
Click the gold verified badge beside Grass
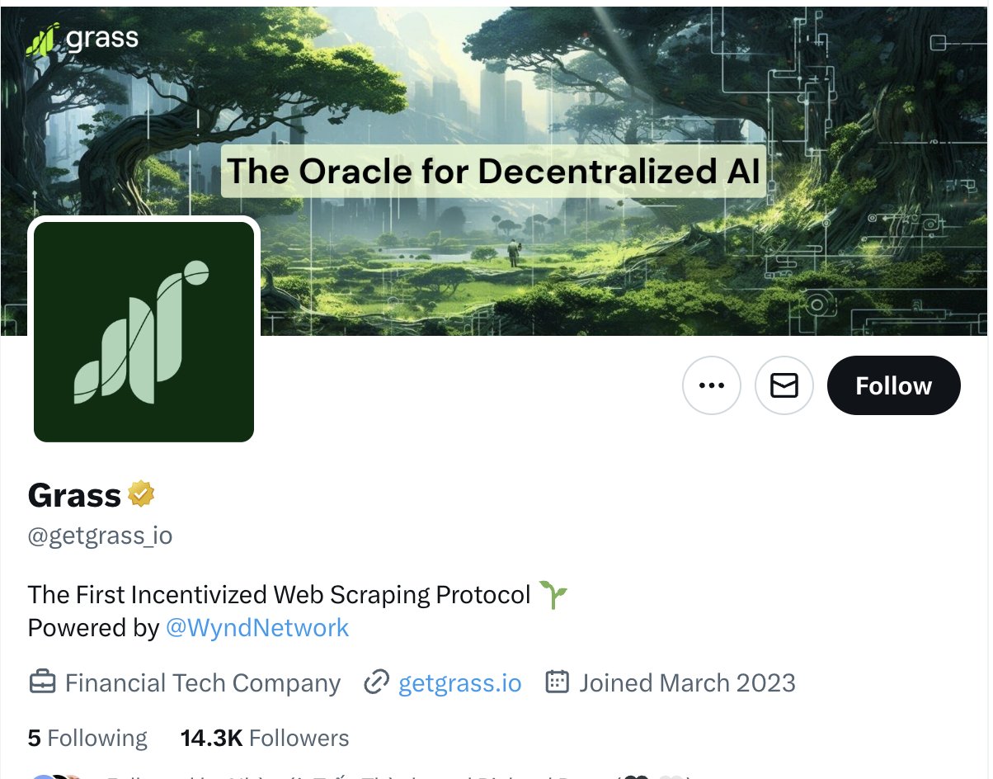[x=141, y=494]
